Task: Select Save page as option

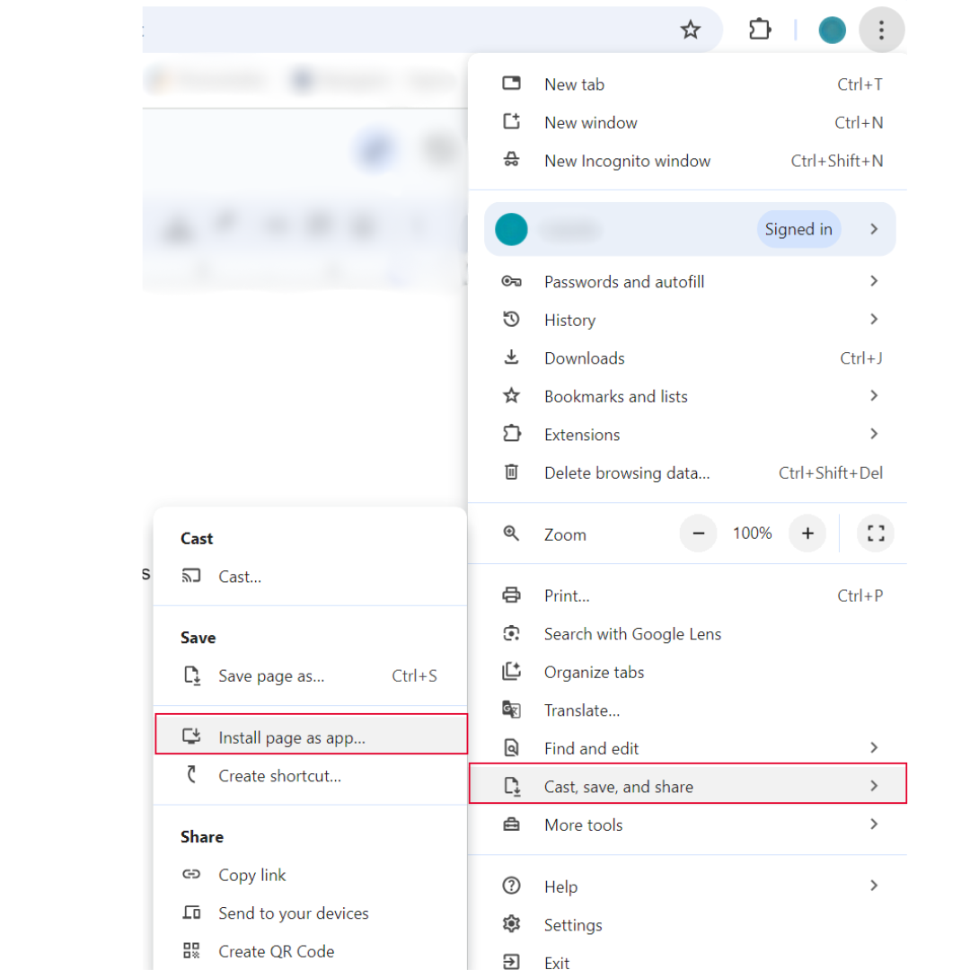Action: tap(271, 676)
